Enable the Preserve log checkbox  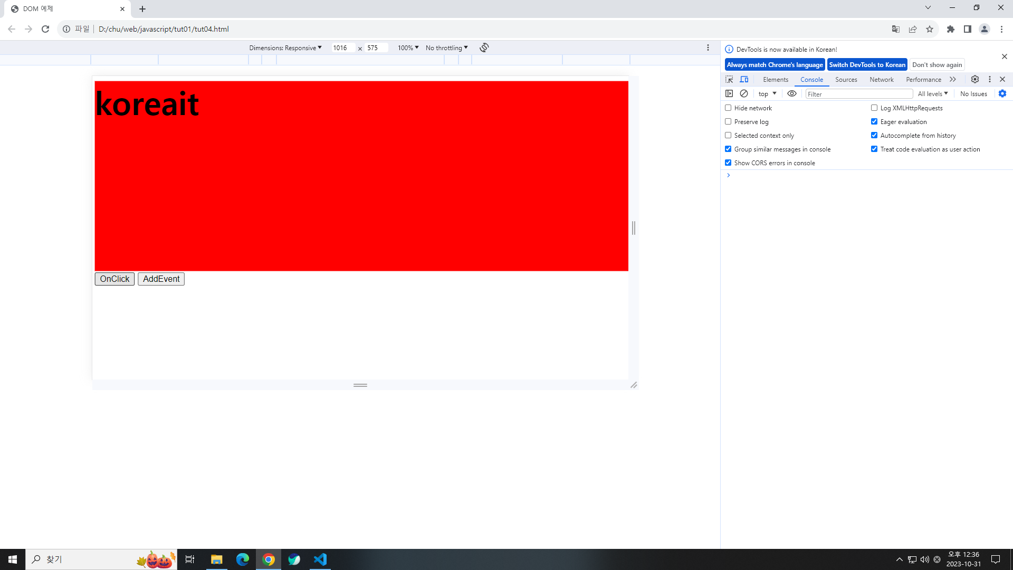point(728,121)
